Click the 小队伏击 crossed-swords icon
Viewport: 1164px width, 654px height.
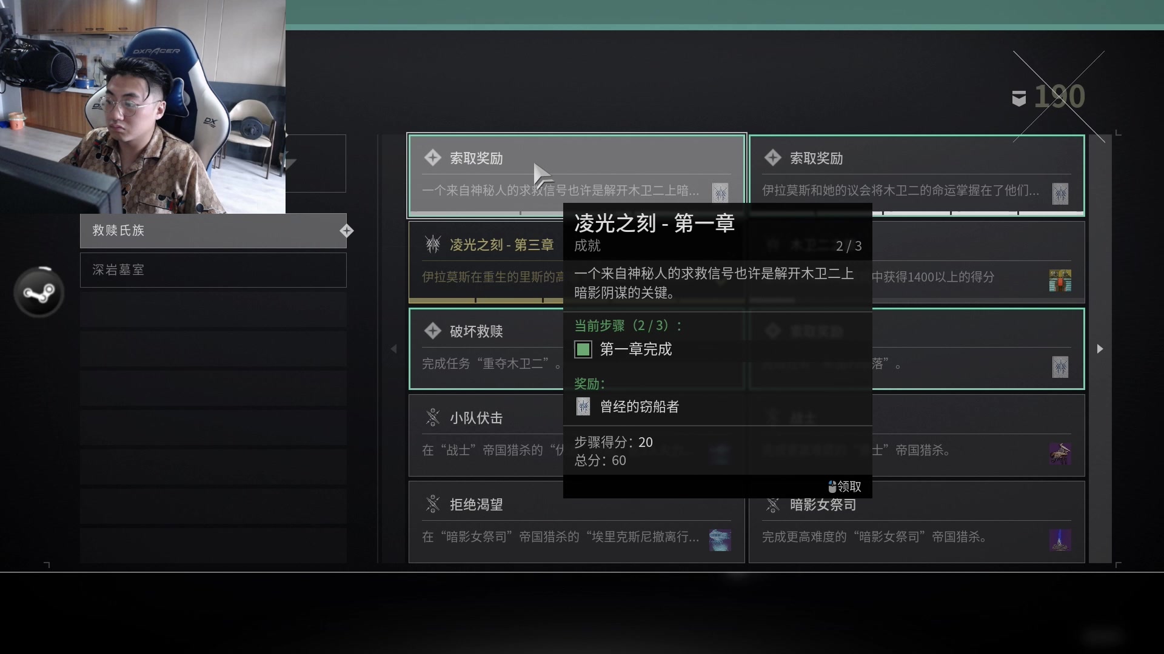pos(432,418)
